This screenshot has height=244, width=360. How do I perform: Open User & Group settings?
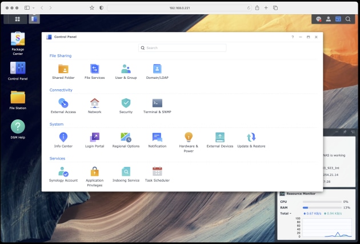click(126, 72)
